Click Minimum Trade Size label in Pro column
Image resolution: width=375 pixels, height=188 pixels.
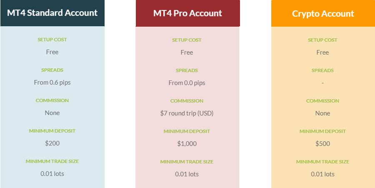click(187, 162)
